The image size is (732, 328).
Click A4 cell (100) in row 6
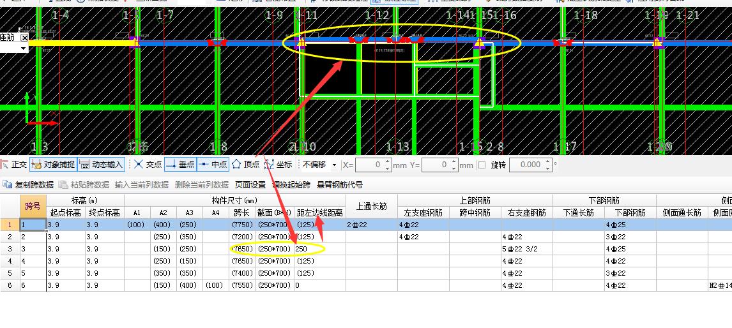click(x=216, y=285)
